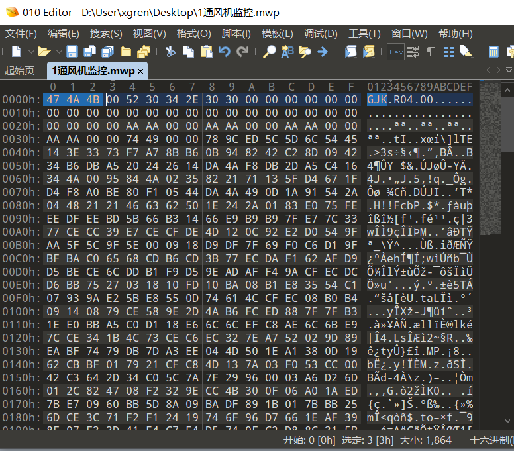
Task: Redo with the gray arrow icon
Action: tap(242, 52)
